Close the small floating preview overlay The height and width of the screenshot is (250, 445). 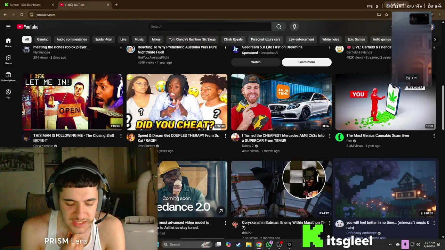click(426, 15)
